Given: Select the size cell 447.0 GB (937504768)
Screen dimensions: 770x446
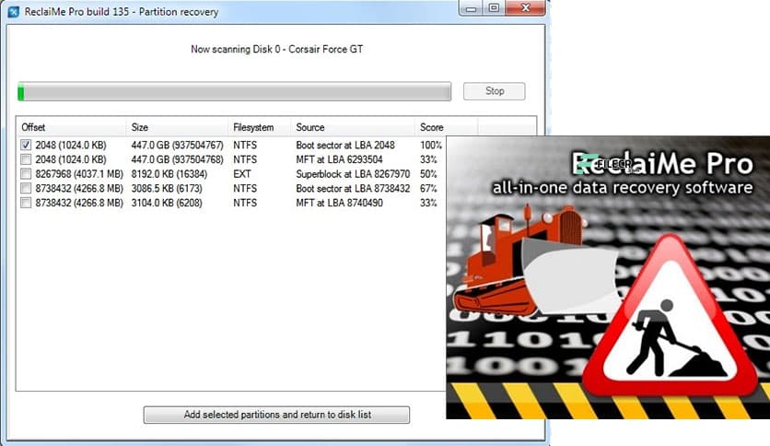Looking at the screenshot, I should click(x=177, y=159).
